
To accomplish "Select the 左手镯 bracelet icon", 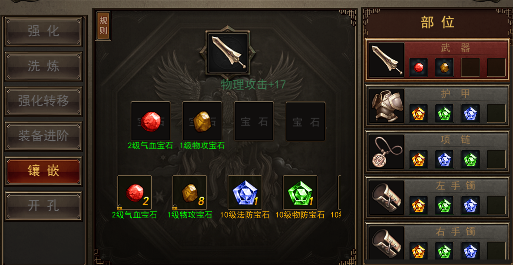I will coord(387,197).
